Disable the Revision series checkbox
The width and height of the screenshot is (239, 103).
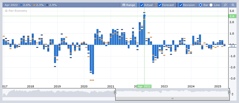click(x=181, y=5)
